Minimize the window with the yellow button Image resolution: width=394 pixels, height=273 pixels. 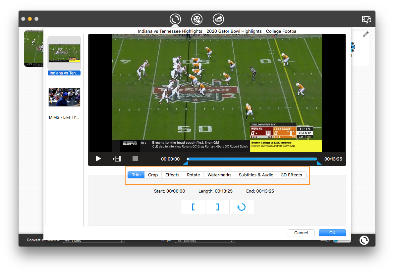29,19
